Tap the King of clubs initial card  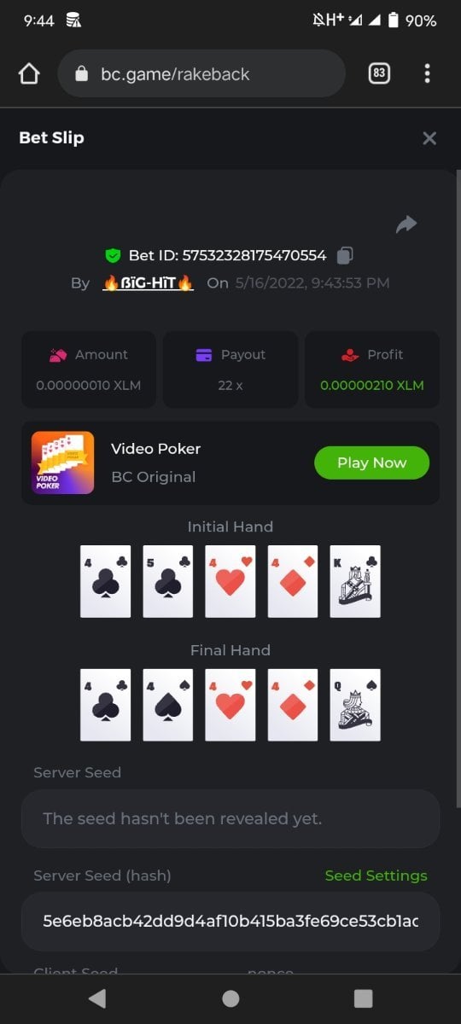[355, 581]
